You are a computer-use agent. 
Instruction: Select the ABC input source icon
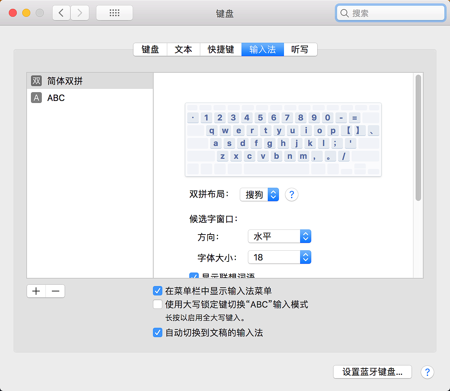[x=36, y=98]
